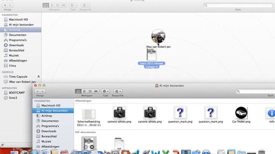This screenshot has width=275, height=154.
Task: Open the Rangschik menu in AirDrop window
Action: [85, 6]
